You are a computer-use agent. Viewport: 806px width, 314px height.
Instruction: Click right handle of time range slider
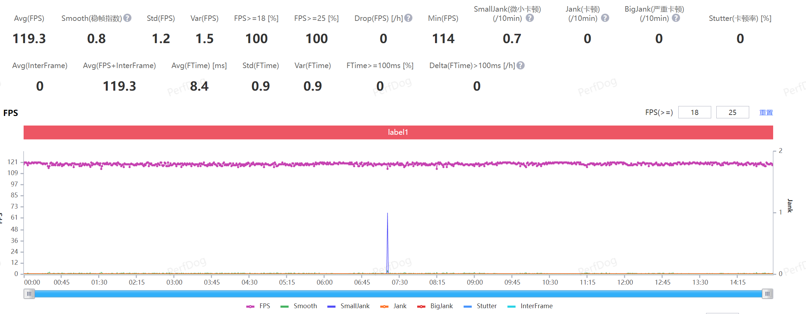point(767,294)
